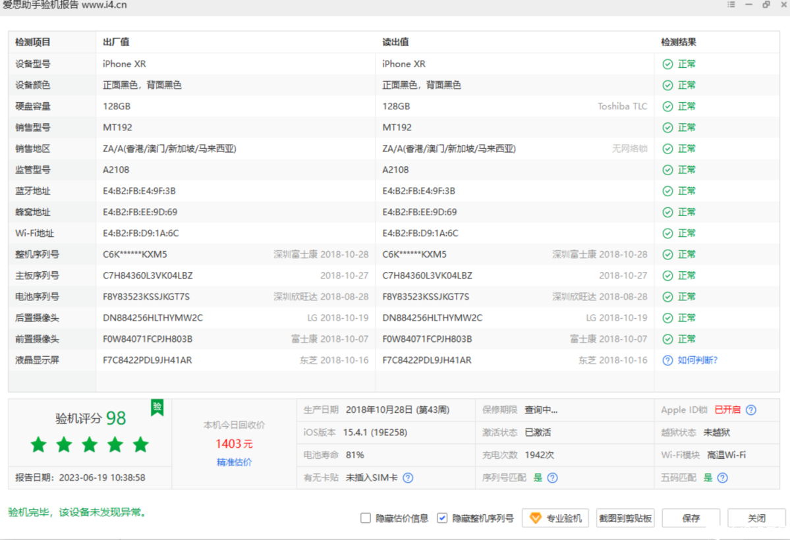Select the 读出值 column header
Viewport: 790px width, 540px height.
point(395,42)
